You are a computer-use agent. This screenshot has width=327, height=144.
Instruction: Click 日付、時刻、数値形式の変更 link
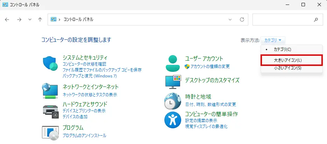211,104
